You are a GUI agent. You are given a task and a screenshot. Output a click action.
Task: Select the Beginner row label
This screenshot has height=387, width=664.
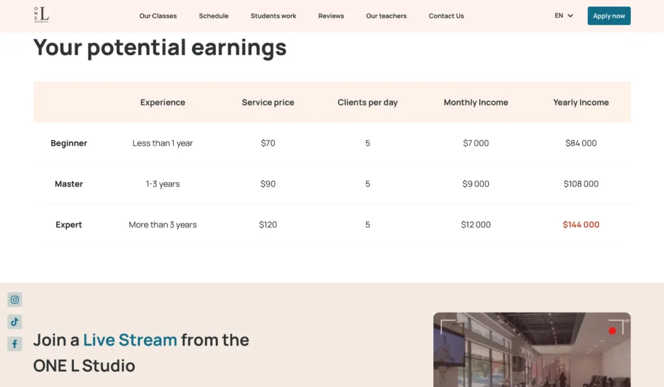[x=69, y=143]
